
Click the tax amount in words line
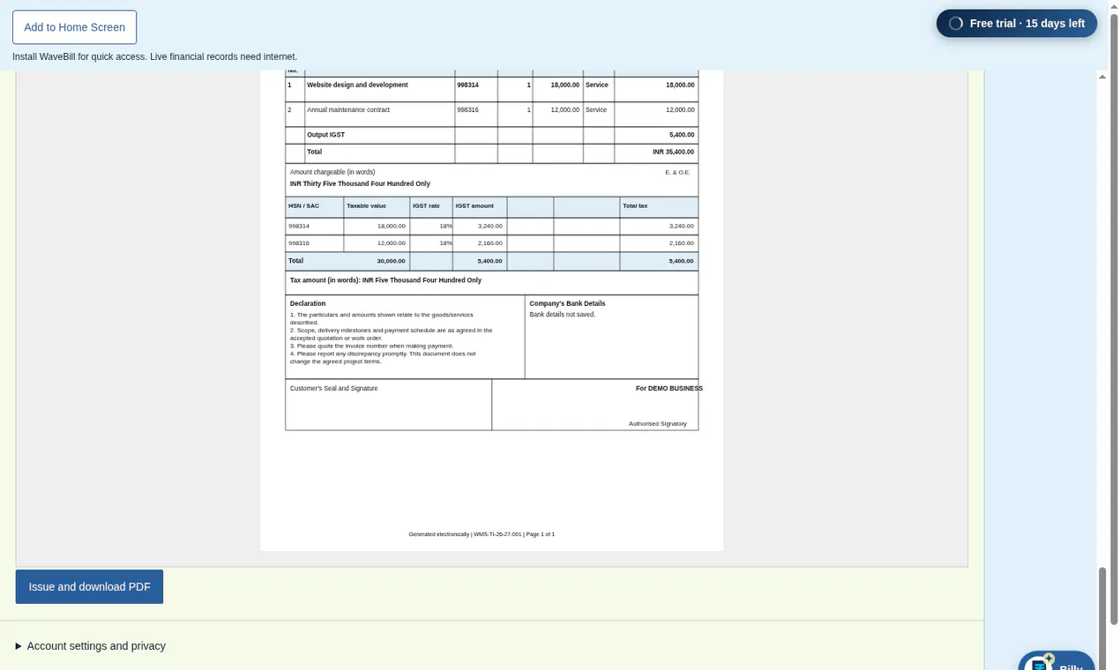coord(385,280)
